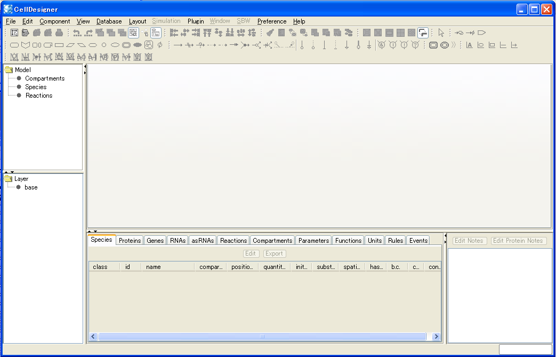
Task: Select the phenotype hexagon species tool
Action: (93, 45)
